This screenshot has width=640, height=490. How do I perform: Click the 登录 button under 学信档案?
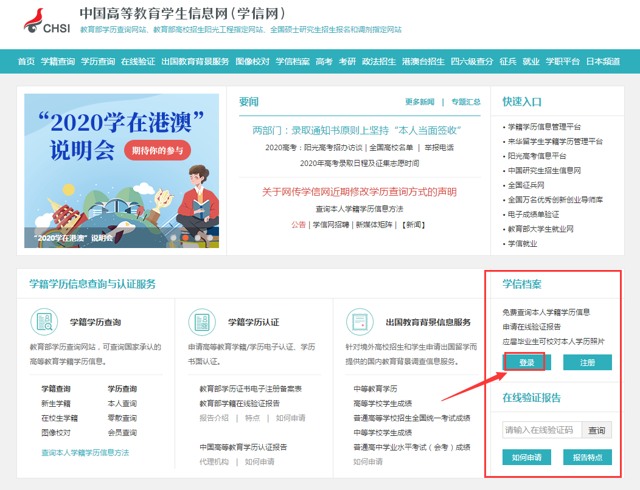[x=527, y=362]
